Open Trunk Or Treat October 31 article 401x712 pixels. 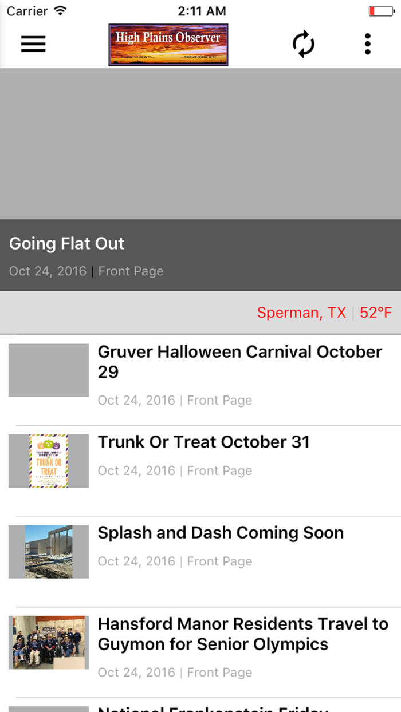[x=203, y=442]
